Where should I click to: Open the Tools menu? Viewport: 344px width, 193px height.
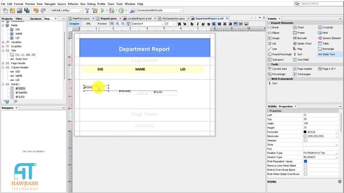(x=119, y=4)
